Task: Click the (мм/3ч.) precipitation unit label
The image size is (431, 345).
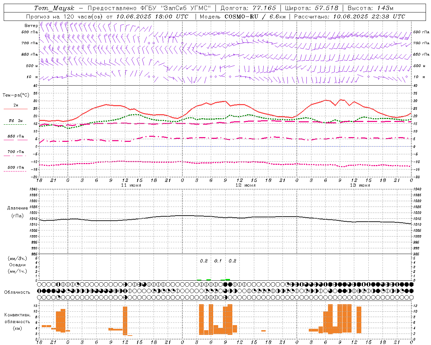Action: point(18,258)
